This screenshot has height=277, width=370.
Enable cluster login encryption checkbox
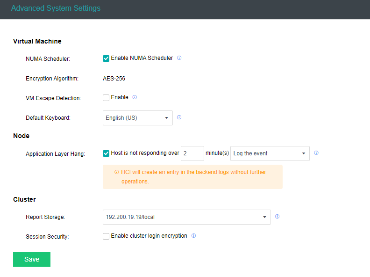pyautogui.click(x=106, y=236)
